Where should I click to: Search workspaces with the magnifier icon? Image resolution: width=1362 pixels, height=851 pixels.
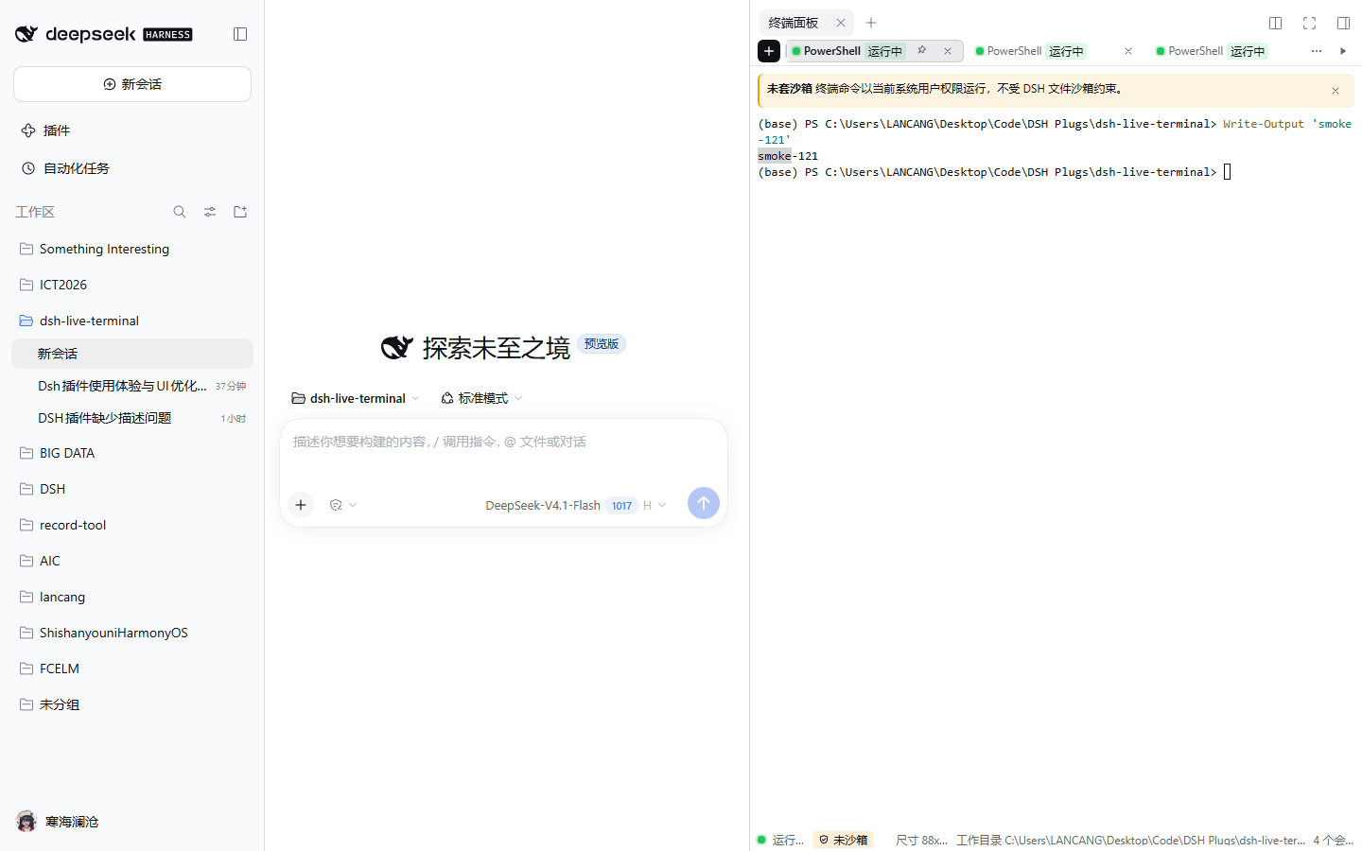click(x=180, y=212)
